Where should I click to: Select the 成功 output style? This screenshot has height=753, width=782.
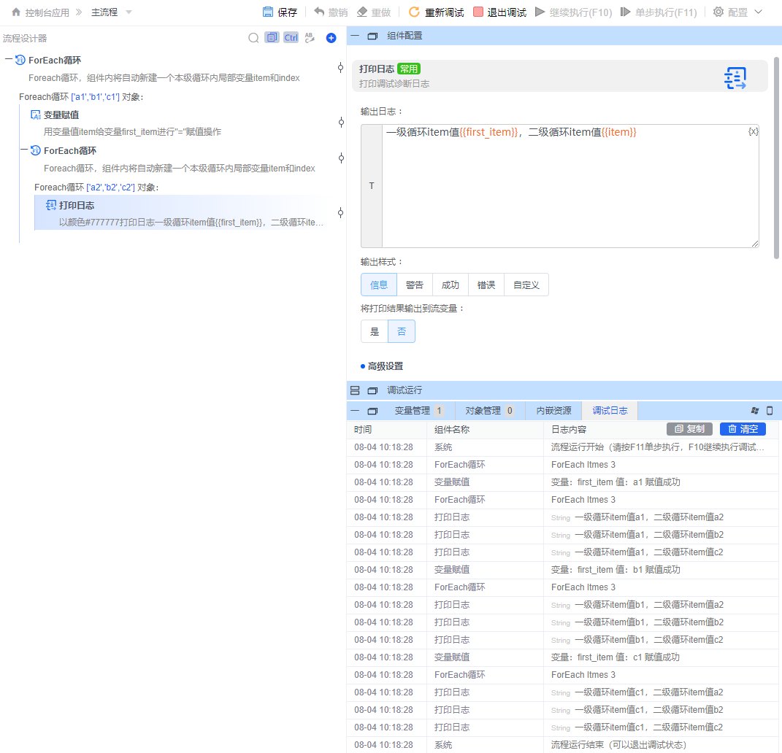451,285
